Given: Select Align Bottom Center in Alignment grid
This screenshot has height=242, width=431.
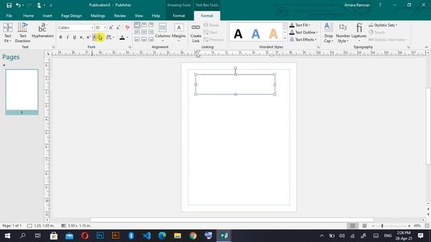Looking at the screenshot, I should 143,40.
